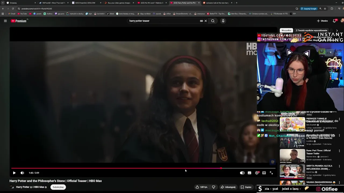Open the StreamElements bookmark
Image resolution: width=344 pixels, height=193 pixels.
coord(182,14)
